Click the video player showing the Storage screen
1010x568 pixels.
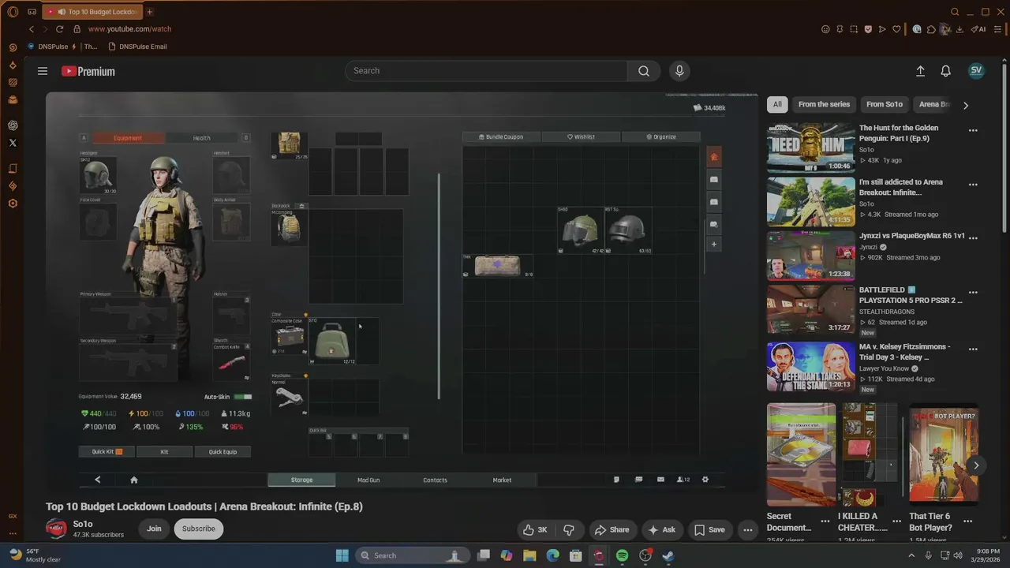pyautogui.click(x=402, y=291)
